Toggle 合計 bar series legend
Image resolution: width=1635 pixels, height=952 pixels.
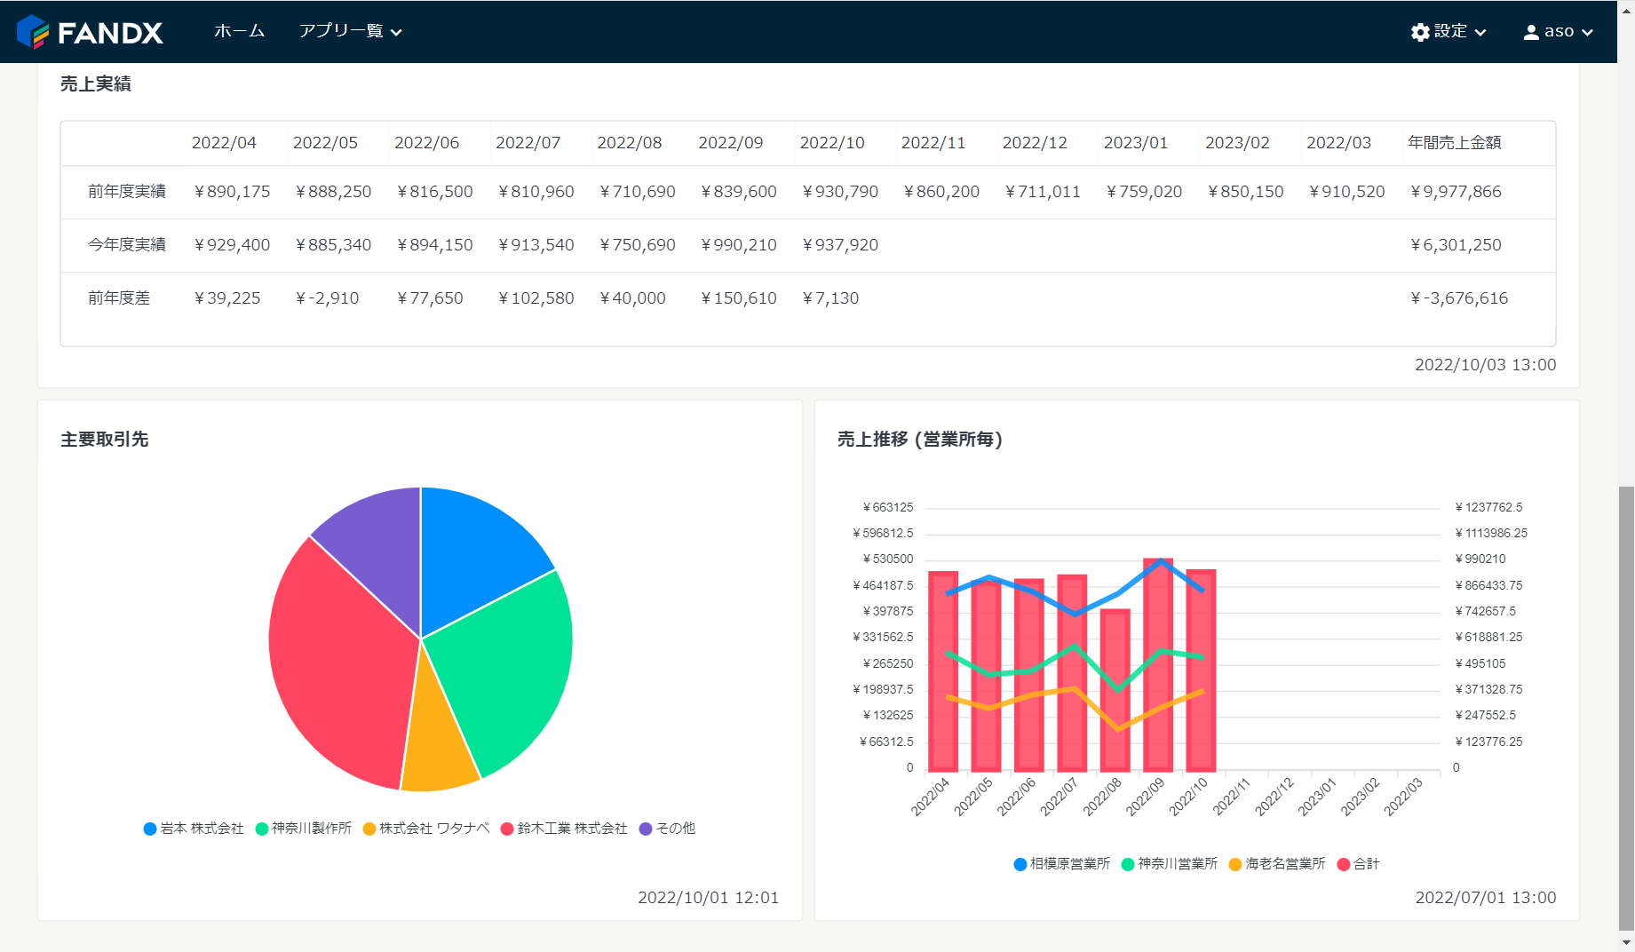click(1358, 864)
